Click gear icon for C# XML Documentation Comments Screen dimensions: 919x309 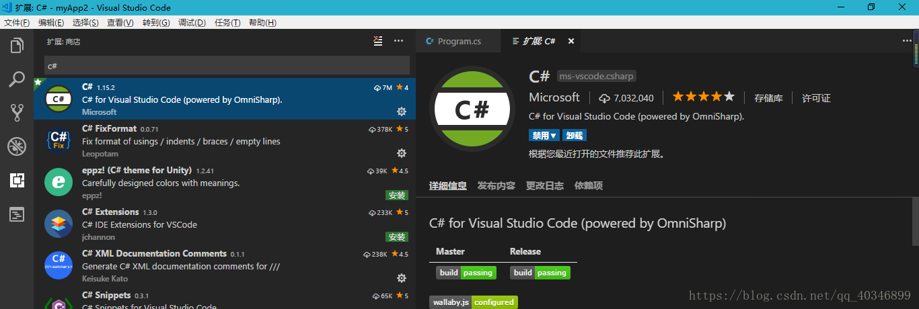[402, 278]
